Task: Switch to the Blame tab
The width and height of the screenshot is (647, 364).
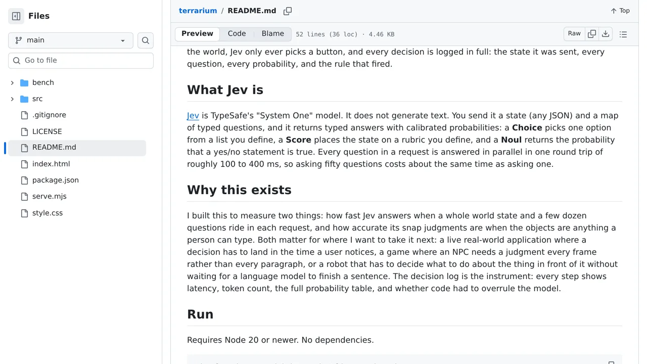Action: tap(273, 34)
